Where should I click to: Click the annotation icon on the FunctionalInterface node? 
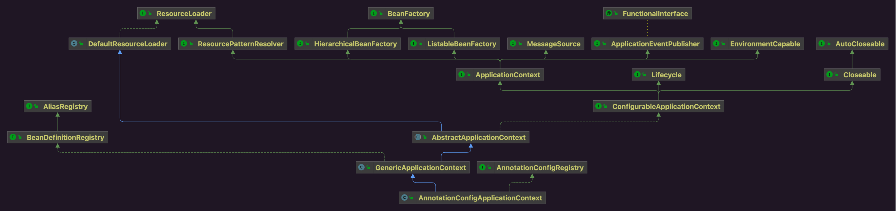coord(609,14)
